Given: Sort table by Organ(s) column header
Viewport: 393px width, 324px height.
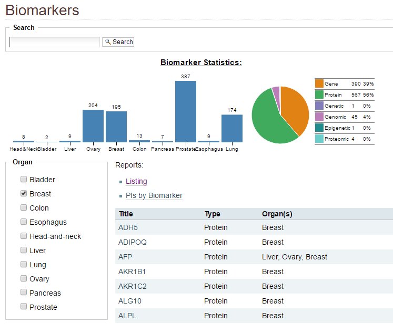Looking at the screenshot, I should tap(277, 214).
